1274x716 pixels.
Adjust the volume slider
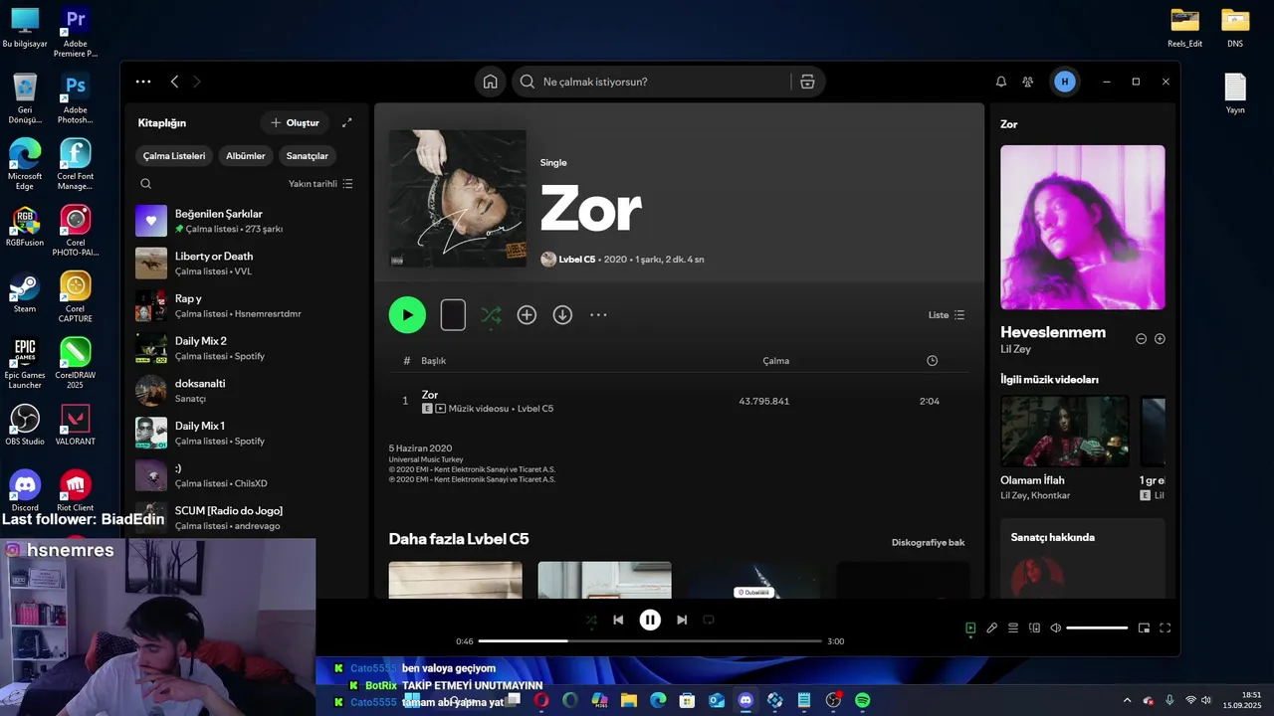point(1097,627)
